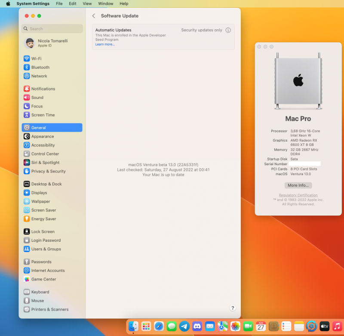The height and width of the screenshot is (336, 344).
Task: Open the Learn more... link
Action: 105,44
